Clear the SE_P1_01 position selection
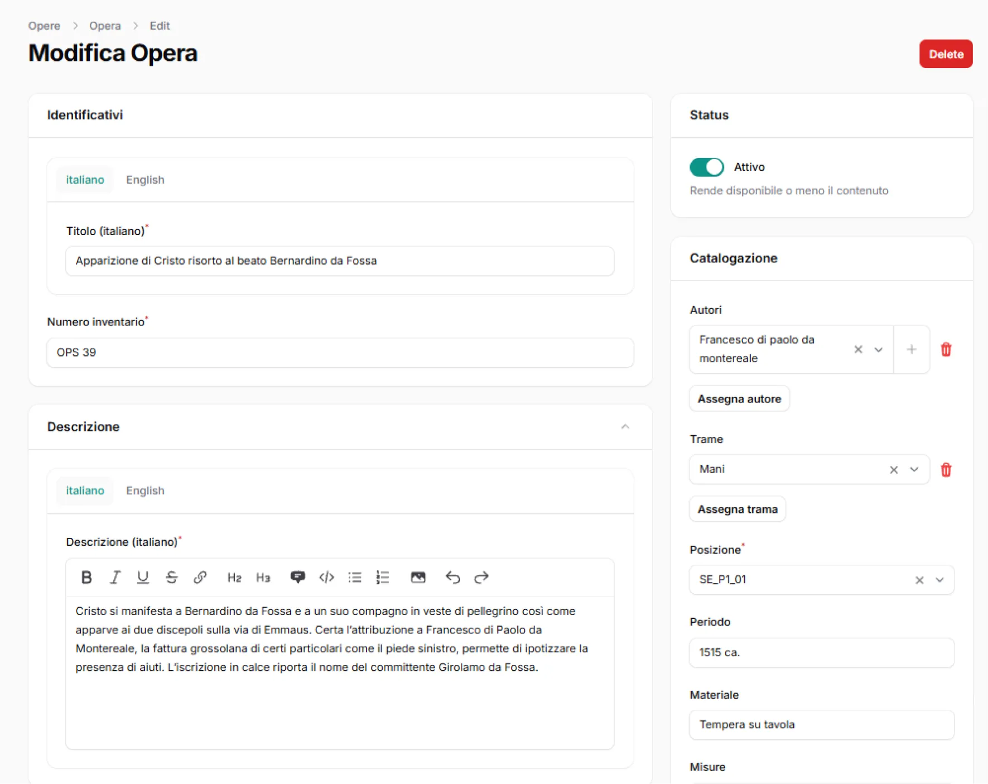Viewport: 988px width, 784px height. click(x=919, y=580)
